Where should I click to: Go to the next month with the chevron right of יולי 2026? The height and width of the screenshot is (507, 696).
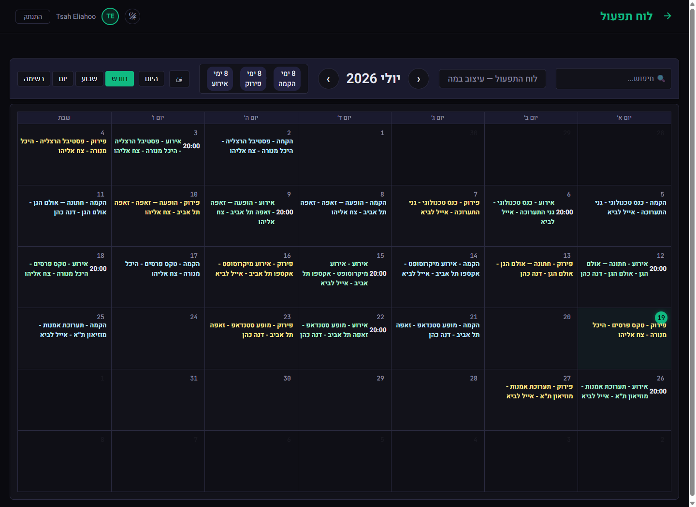[419, 79]
